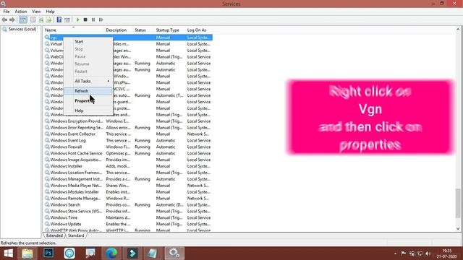Select Windows Location Framework service row
This screenshot has width=463, height=260.
pos(128,173)
